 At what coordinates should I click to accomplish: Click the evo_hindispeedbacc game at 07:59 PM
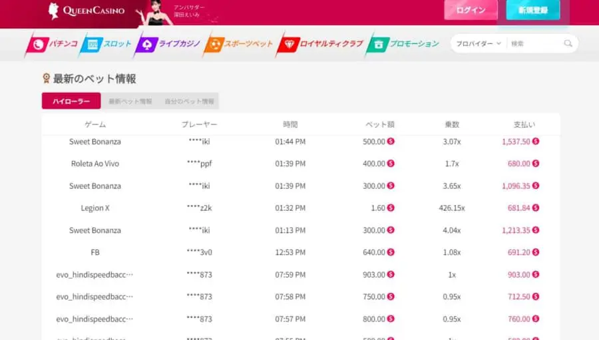click(x=95, y=274)
